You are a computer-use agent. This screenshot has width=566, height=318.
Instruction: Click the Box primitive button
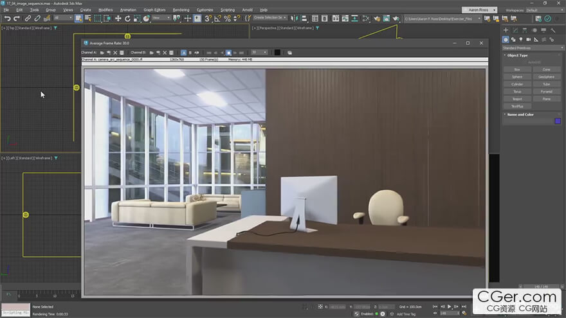coord(517,69)
